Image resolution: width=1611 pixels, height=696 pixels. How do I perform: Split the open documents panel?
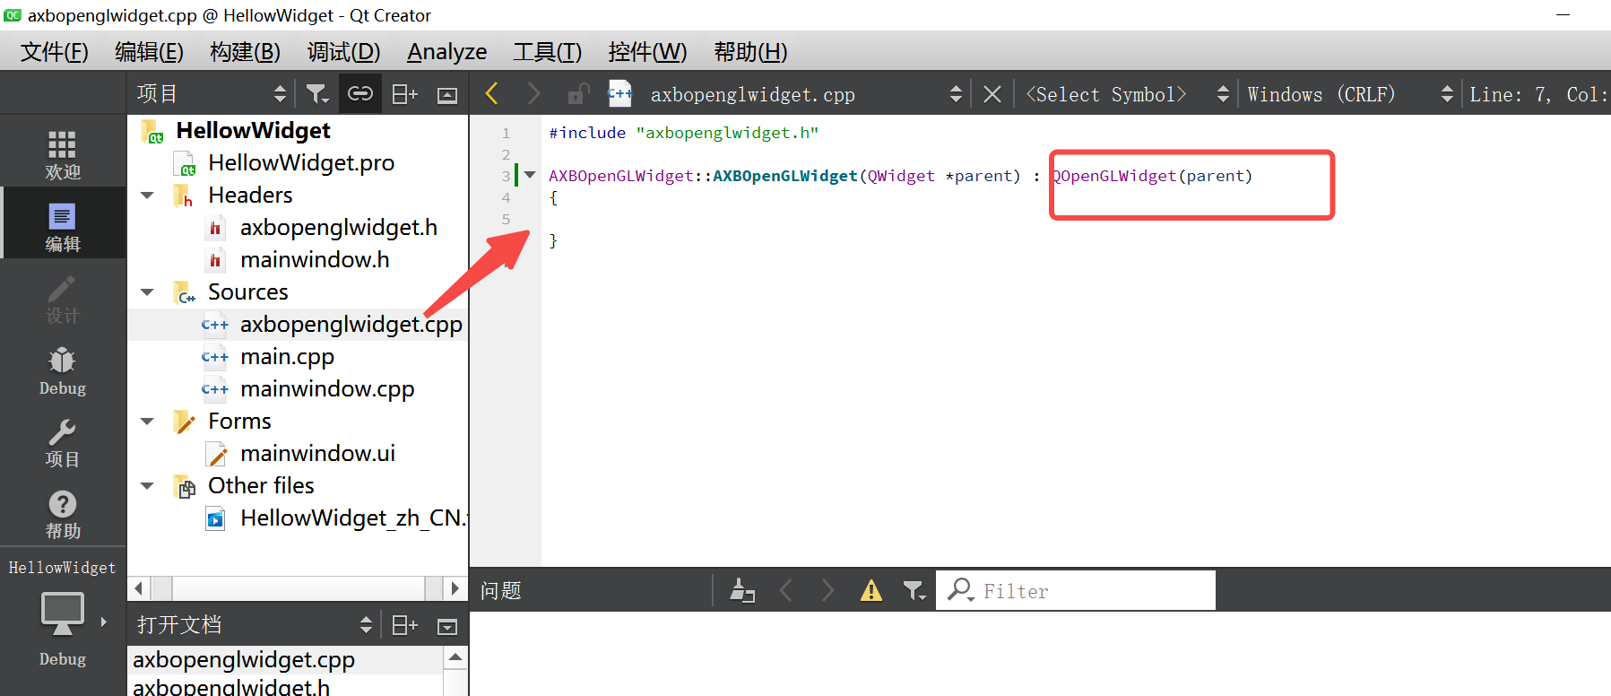pyautogui.click(x=405, y=625)
